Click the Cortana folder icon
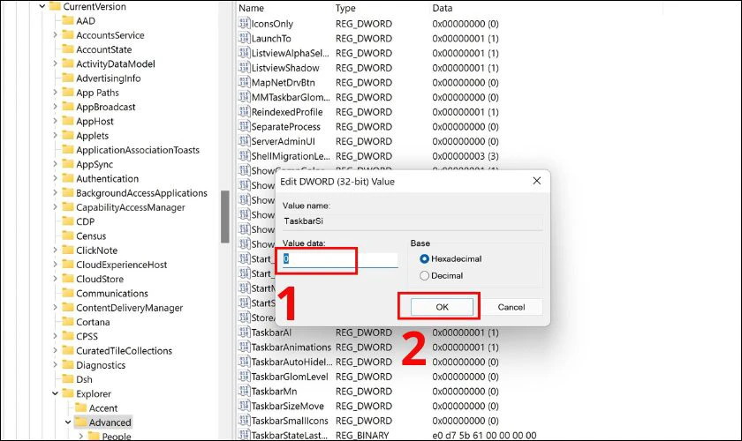The width and height of the screenshot is (742, 441). pos(68,322)
